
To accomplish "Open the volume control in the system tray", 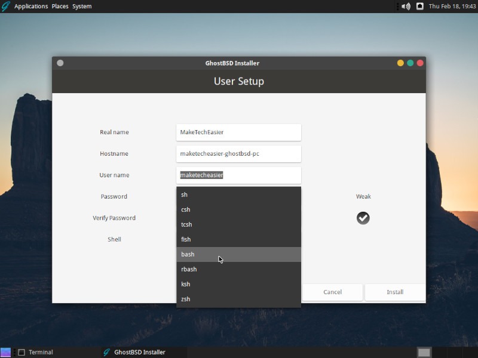I will [x=406, y=6].
